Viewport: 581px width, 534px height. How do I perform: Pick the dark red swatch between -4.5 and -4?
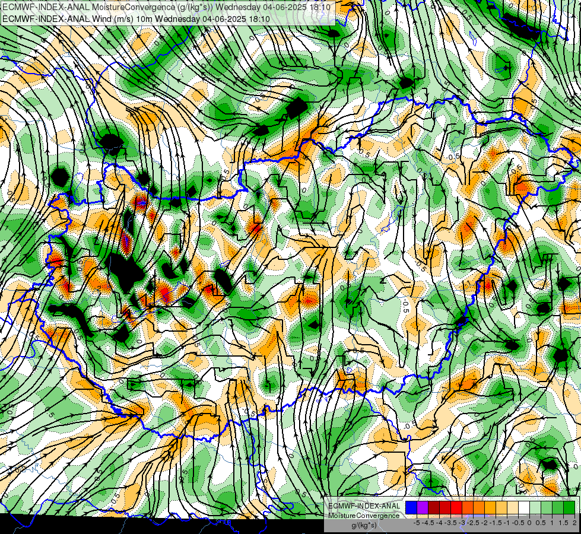(434, 508)
